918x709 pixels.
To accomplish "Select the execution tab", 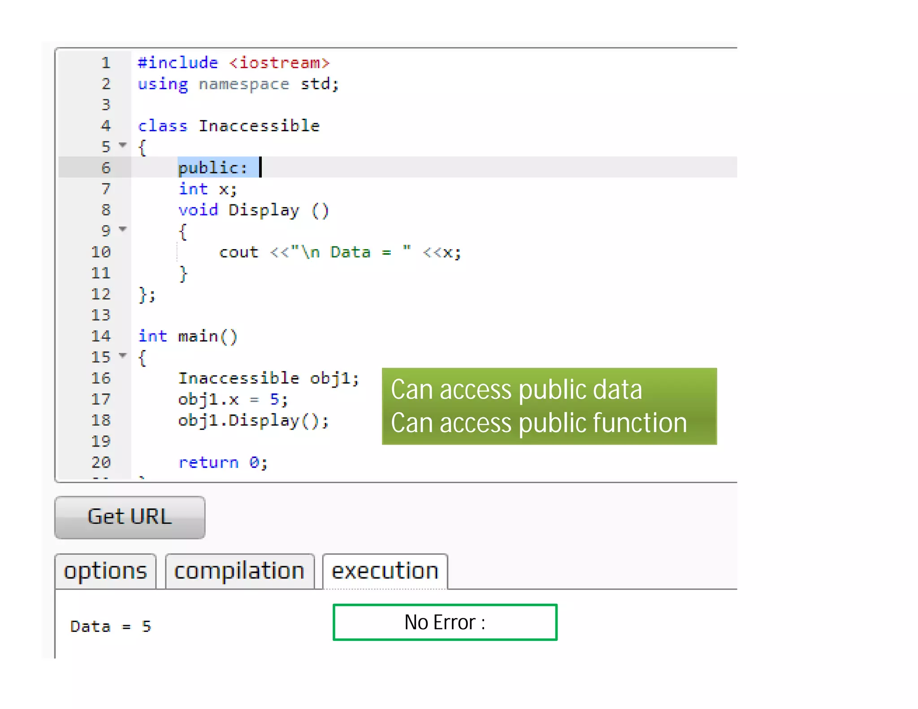I will 385,571.
